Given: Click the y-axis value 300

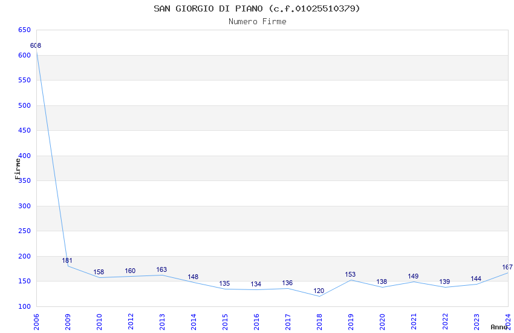Looking at the screenshot, I should tap(25, 206).
